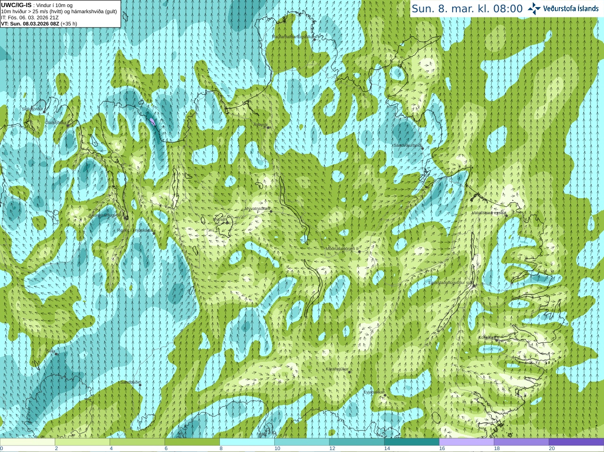Select the Mývatnsöræfi station marker
The height and width of the screenshot is (452, 604).
coord(271,211)
